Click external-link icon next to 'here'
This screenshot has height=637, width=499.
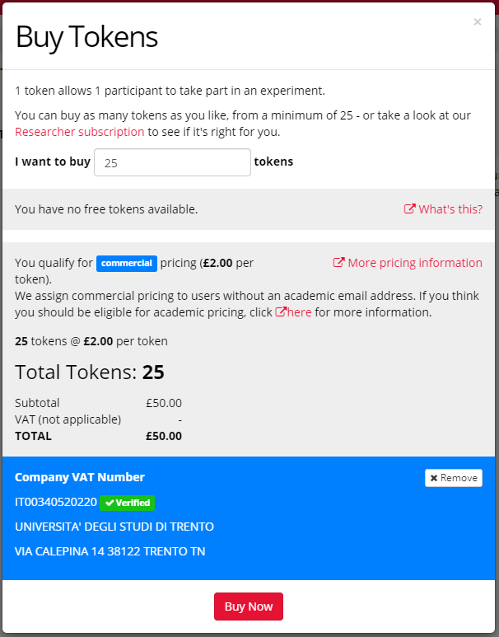point(281,312)
